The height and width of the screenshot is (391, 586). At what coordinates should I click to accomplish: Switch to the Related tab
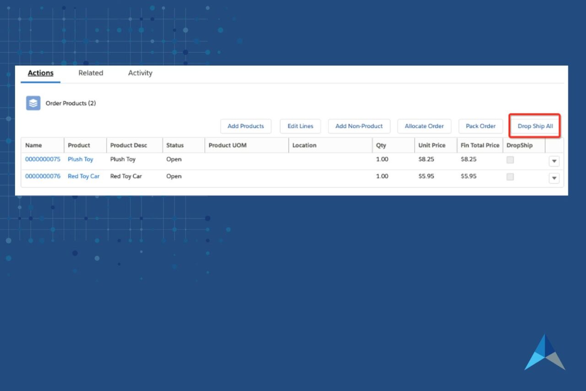coord(90,73)
